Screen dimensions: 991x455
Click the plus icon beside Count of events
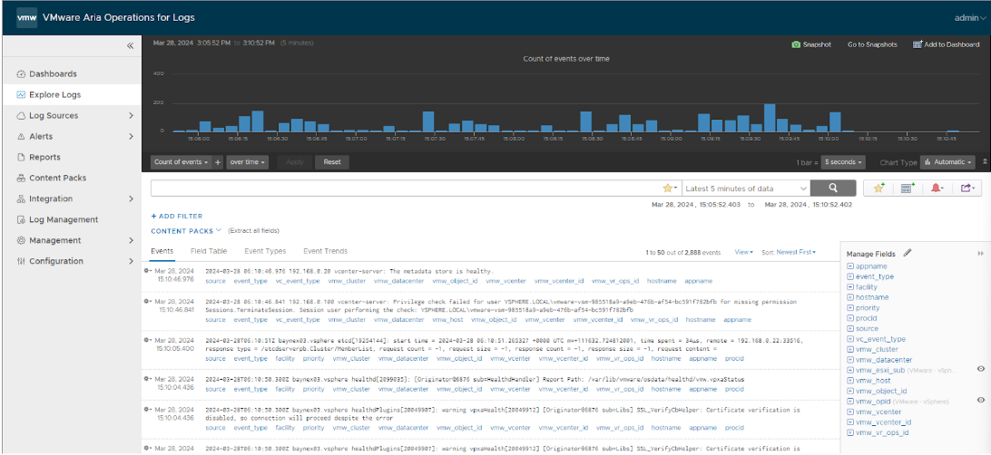pos(218,162)
